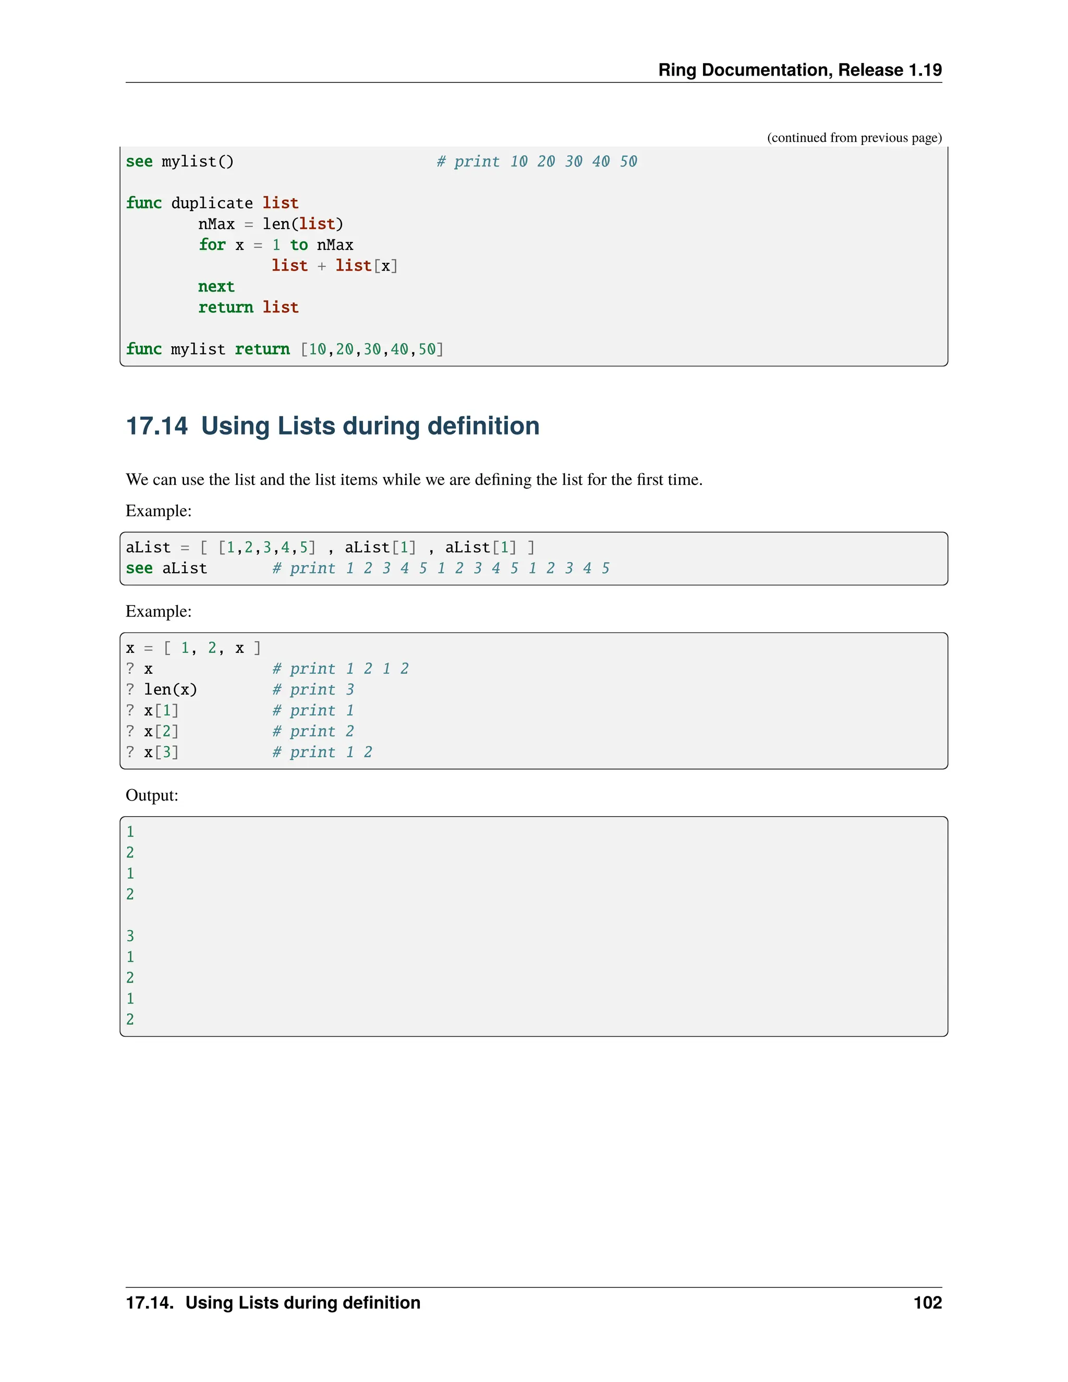Image resolution: width=1068 pixels, height=1382 pixels.
Task: Click the 'nMax = len(list)' line
Action: (271, 224)
